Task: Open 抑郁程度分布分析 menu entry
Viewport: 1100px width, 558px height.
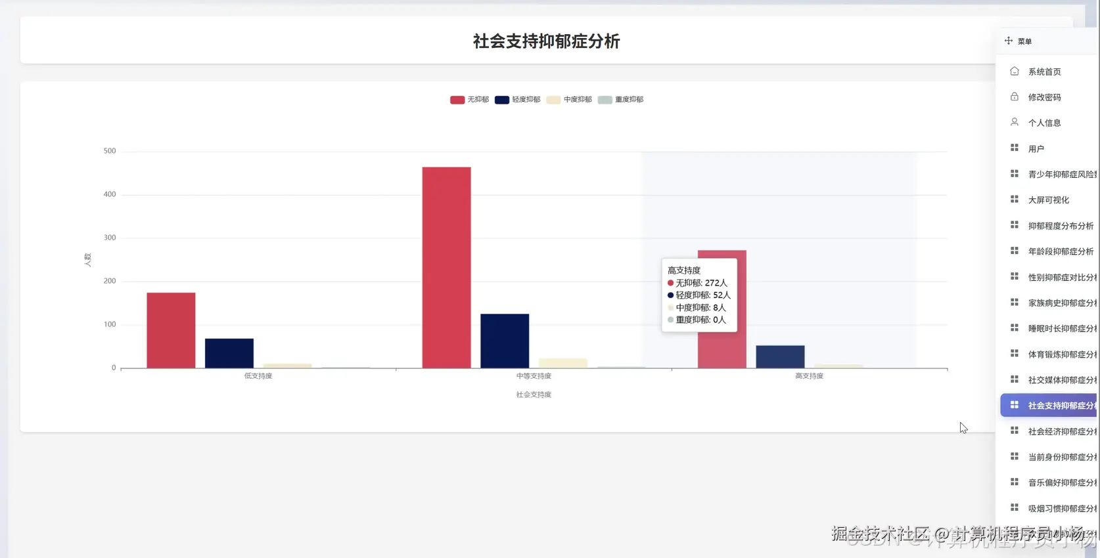Action: point(1049,226)
